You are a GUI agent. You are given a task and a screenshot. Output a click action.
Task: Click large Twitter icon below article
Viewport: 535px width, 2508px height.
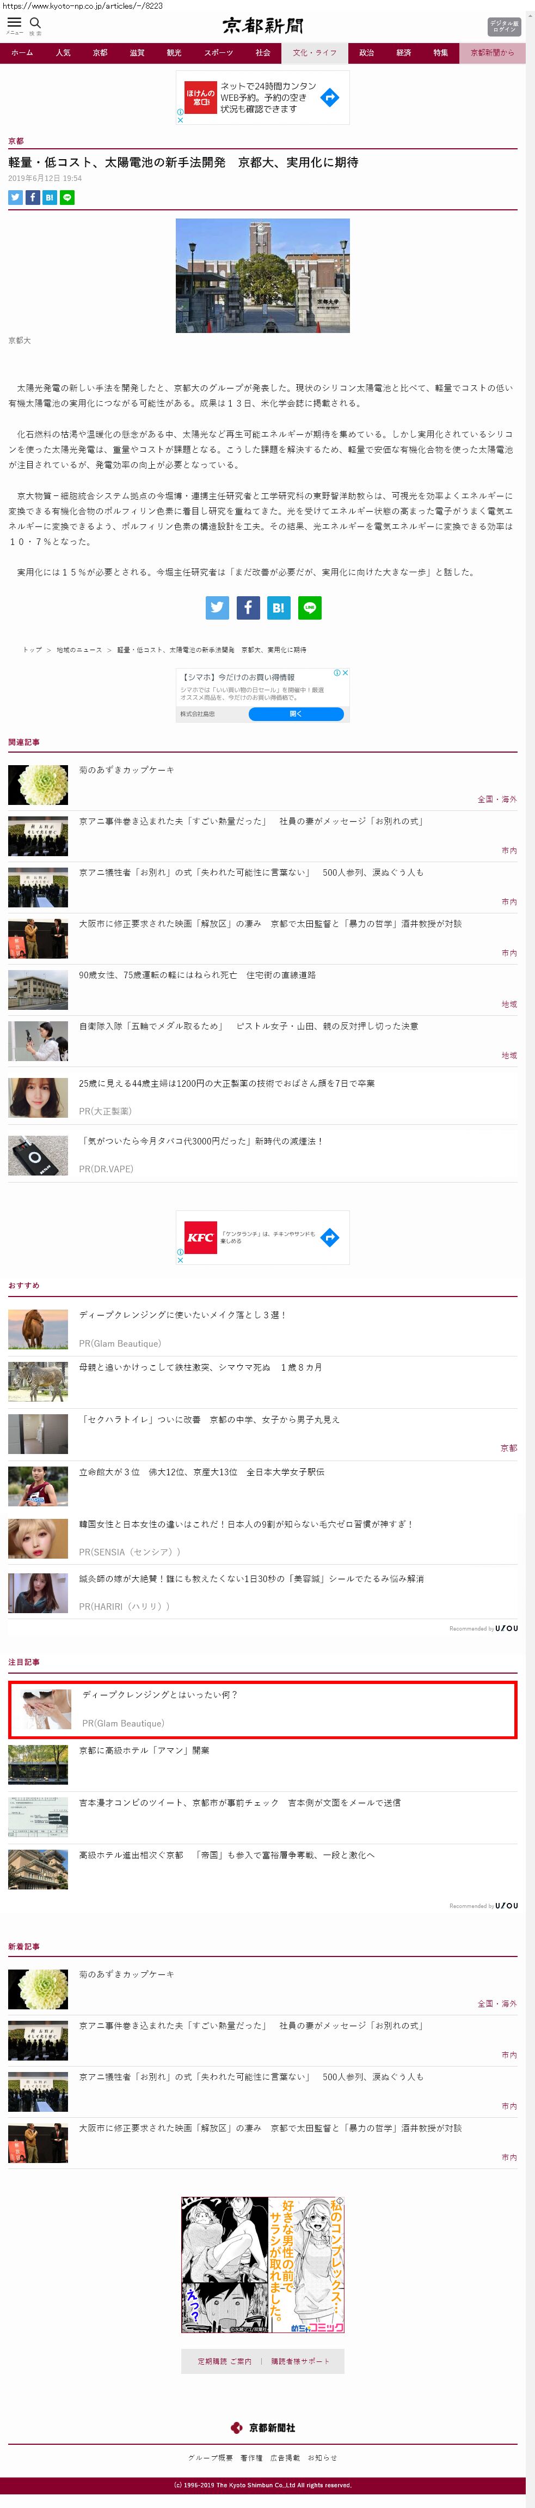(217, 608)
